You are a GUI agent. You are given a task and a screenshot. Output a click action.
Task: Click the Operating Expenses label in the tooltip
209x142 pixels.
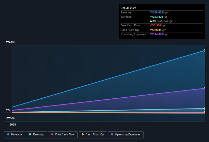tap(133, 34)
